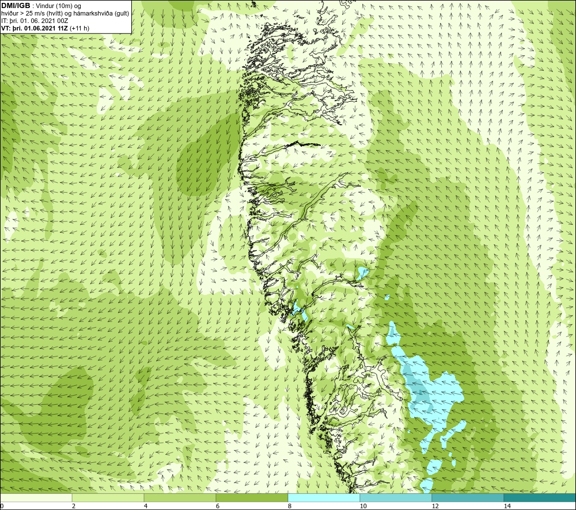Click the scale label '6'
Screen dimensions: 576x510
pos(218,506)
